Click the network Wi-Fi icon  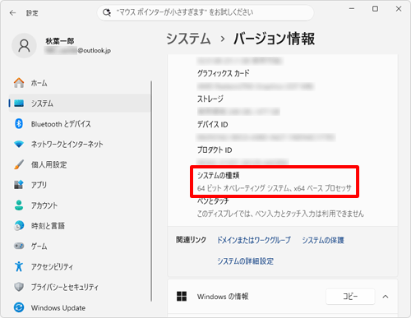click(19, 144)
